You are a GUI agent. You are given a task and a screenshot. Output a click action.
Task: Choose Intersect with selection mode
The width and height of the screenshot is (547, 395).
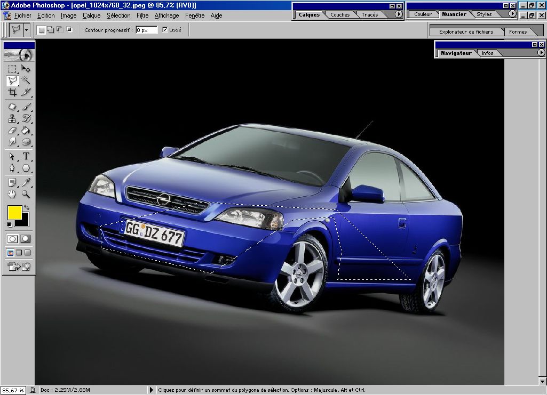pyautogui.click(x=69, y=30)
